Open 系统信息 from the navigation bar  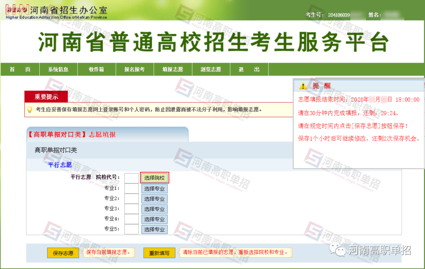pyautogui.click(x=58, y=69)
